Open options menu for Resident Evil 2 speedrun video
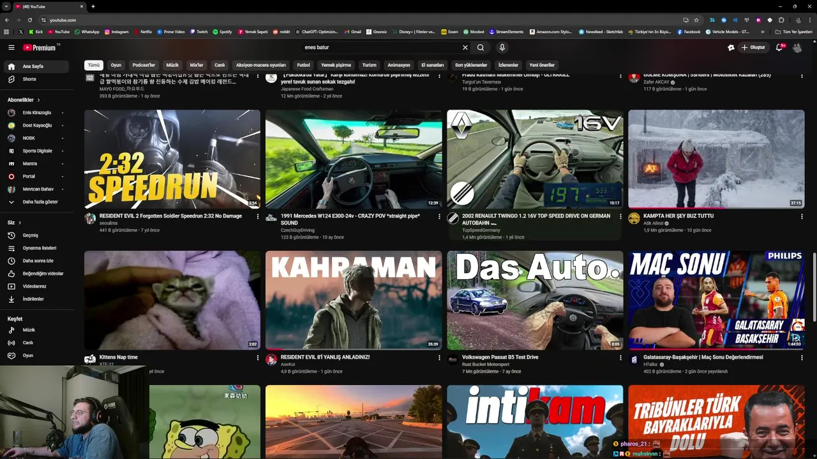Image resolution: width=817 pixels, height=459 pixels. click(258, 217)
